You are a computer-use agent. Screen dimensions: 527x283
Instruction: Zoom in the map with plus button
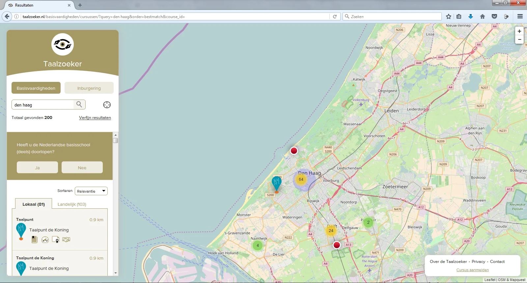pyautogui.click(x=519, y=31)
